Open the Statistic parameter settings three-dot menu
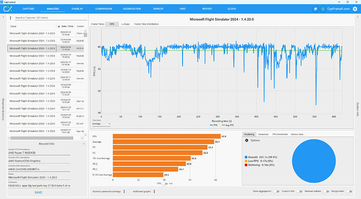The height and width of the screenshot is (199, 361). [124, 191]
